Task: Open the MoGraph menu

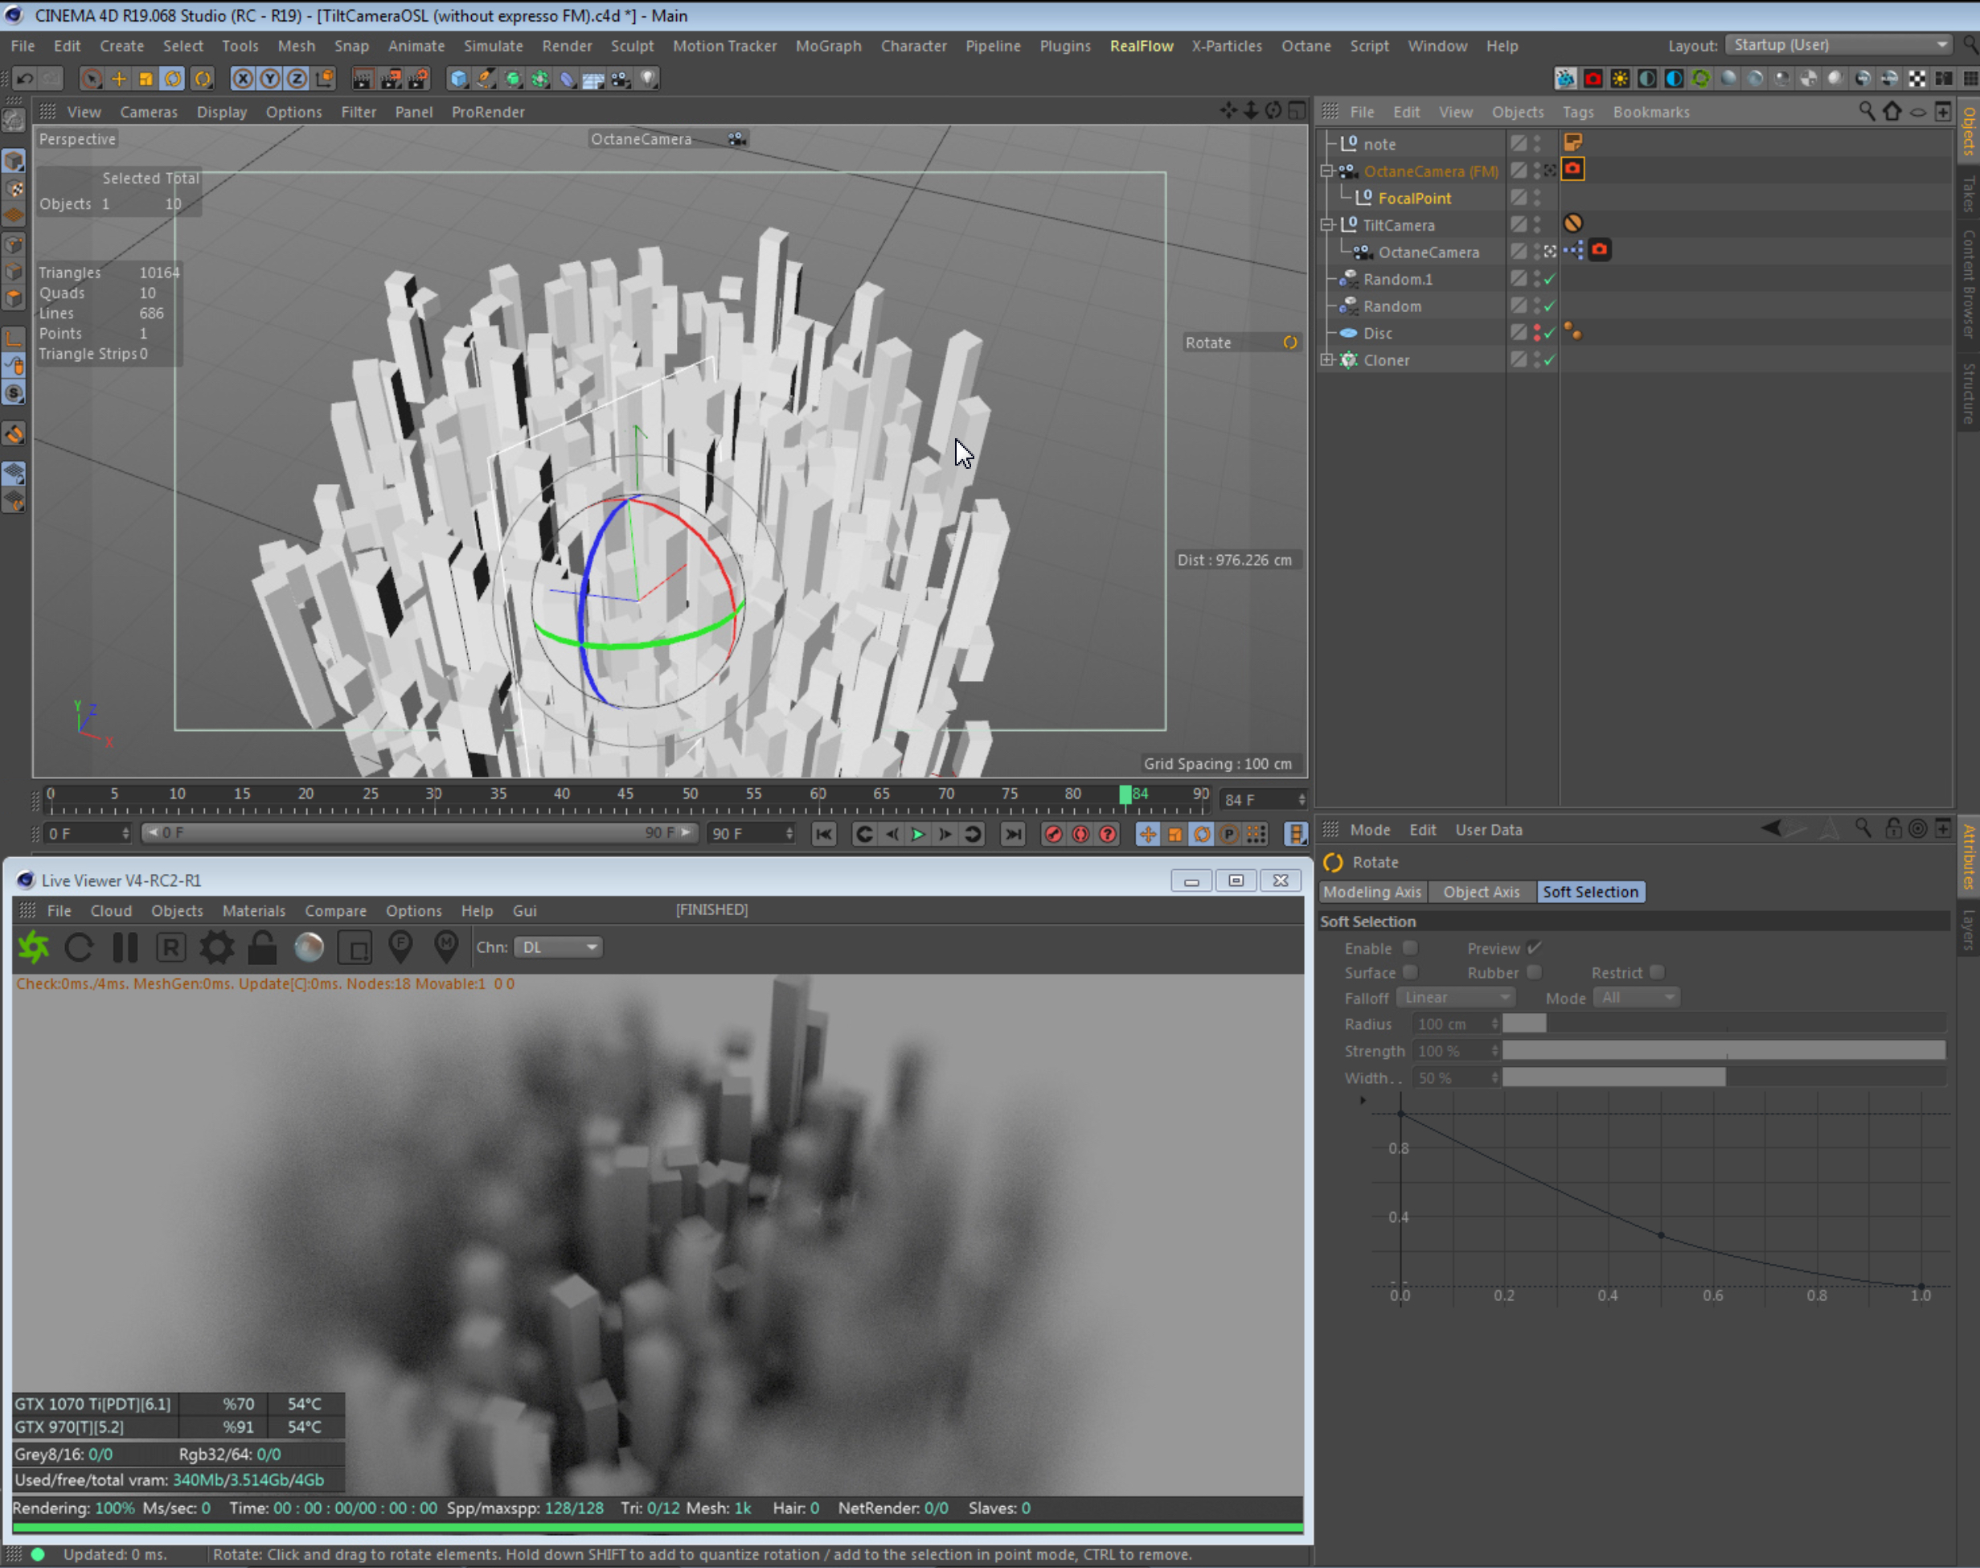Action: (828, 46)
